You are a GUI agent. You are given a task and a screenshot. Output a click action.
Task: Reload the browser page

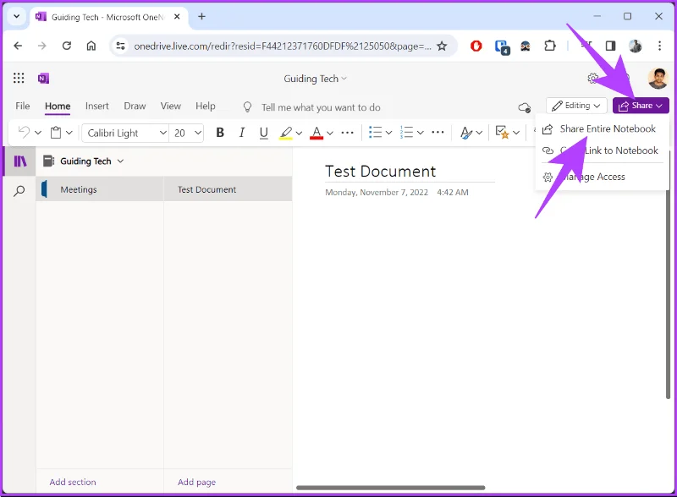click(x=67, y=46)
